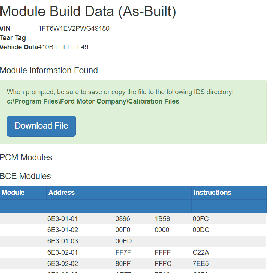Click the value 7EE5 in table
269x273 pixels.
pyautogui.click(x=201, y=264)
